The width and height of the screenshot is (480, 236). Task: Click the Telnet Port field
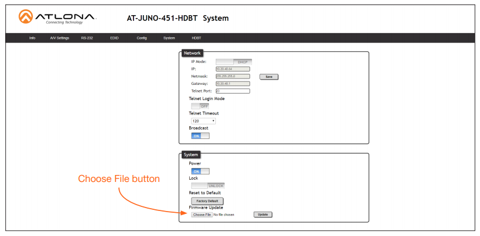[233, 91]
